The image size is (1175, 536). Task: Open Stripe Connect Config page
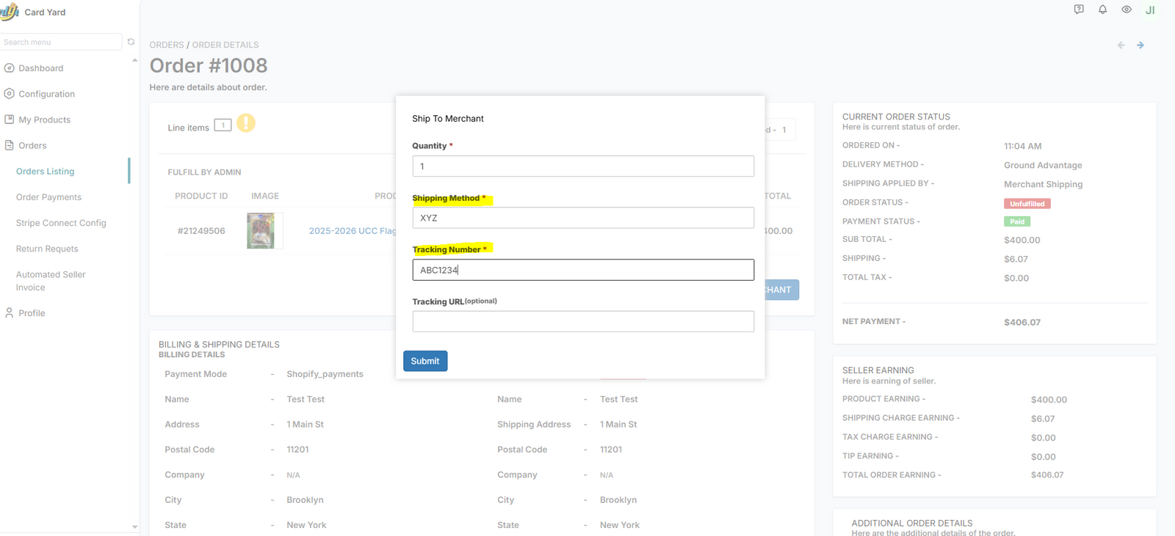click(x=61, y=223)
